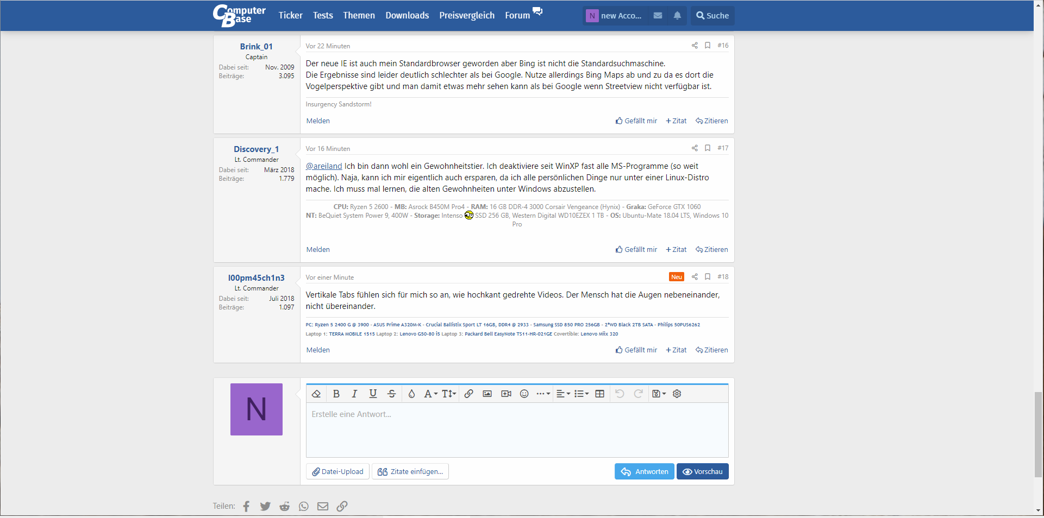Image resolution: width=1044 pixels, height=518 pixels.
Task: Toggle underline formatting in editor
Action: tap(373, 394)
